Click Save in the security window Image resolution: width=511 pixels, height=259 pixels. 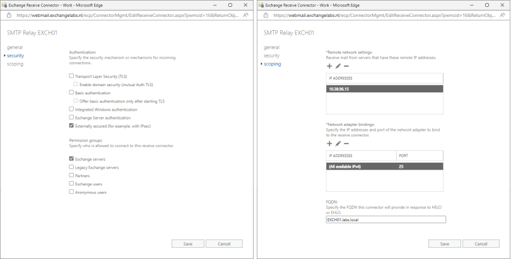click(187, 243)
